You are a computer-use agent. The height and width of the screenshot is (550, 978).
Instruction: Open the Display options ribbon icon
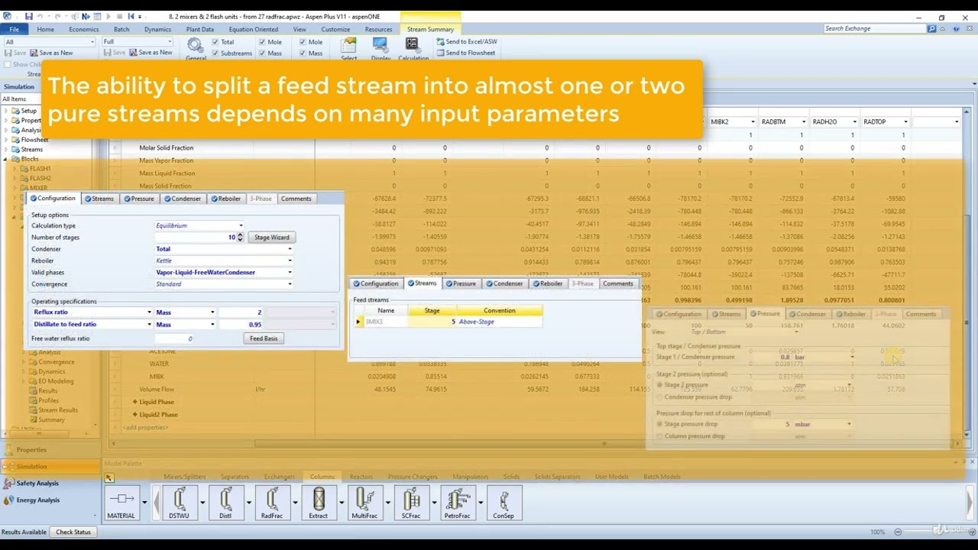click(x=381, y=49)
